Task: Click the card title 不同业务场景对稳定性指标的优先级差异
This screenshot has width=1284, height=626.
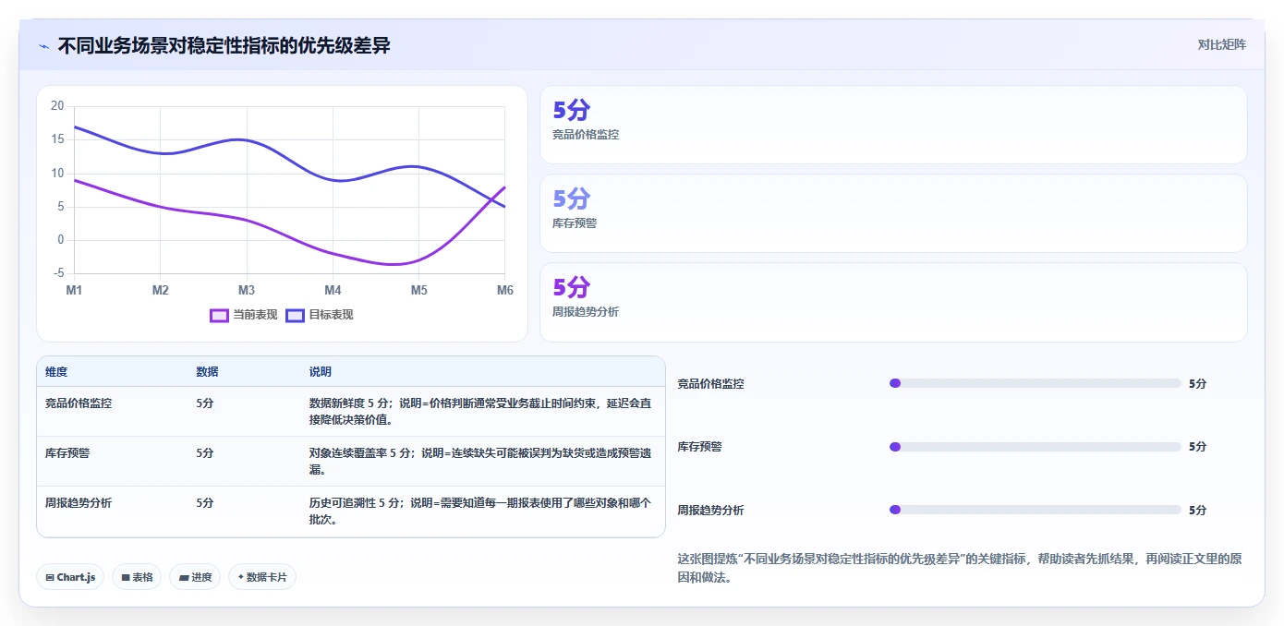Action: (224, 45)
